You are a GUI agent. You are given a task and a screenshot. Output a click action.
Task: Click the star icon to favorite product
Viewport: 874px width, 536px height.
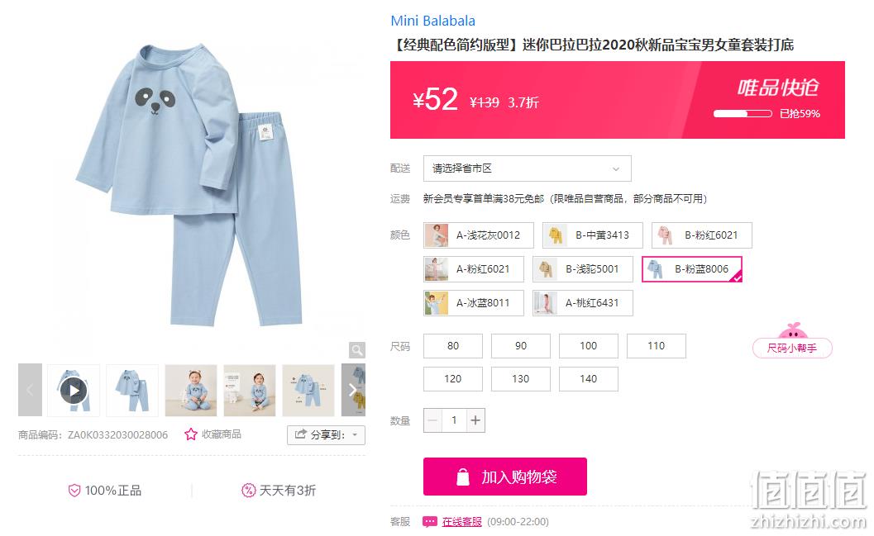tap(191, 434)
